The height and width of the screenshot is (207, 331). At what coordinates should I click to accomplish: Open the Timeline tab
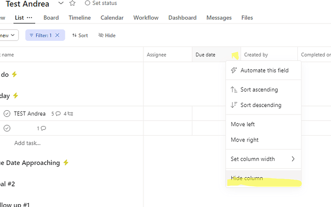pos(80,18)
